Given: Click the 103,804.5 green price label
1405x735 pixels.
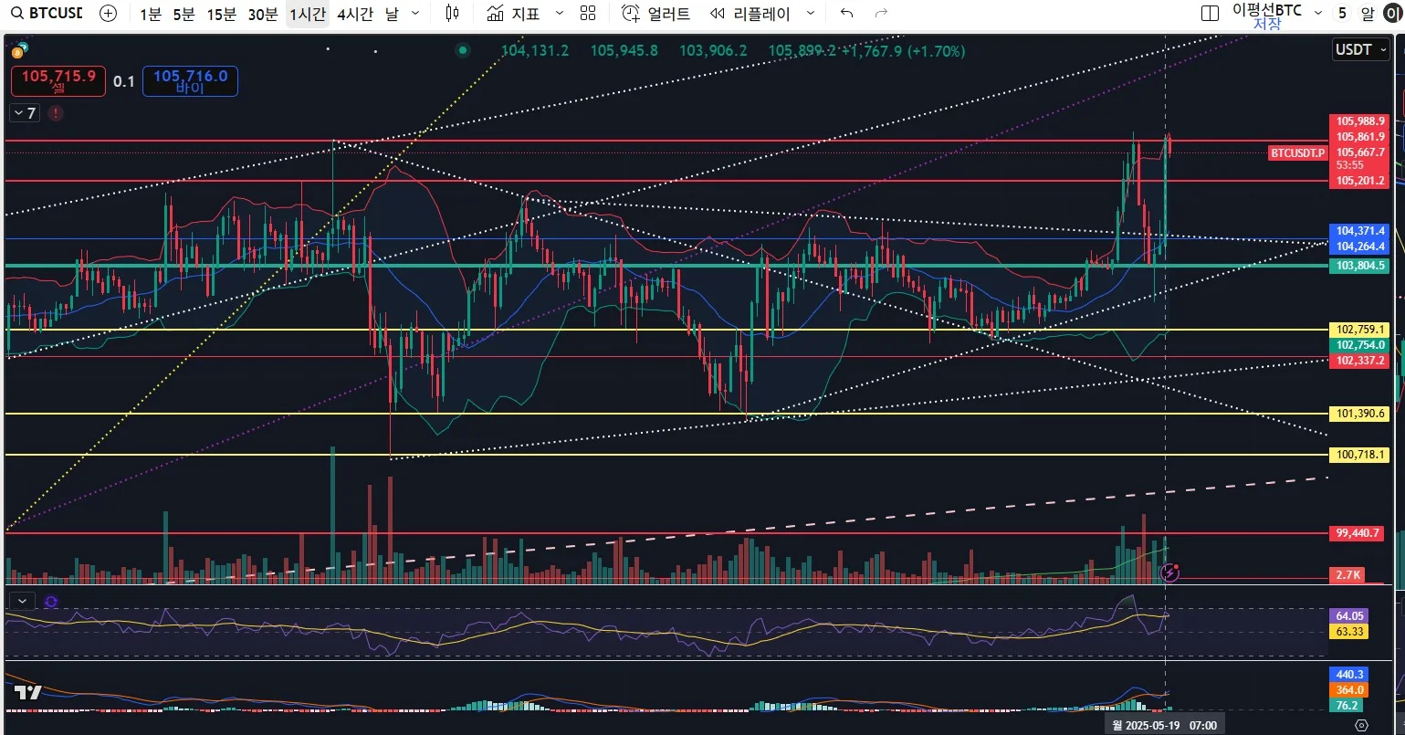Looking at the screenshot, I should 1360,265.
